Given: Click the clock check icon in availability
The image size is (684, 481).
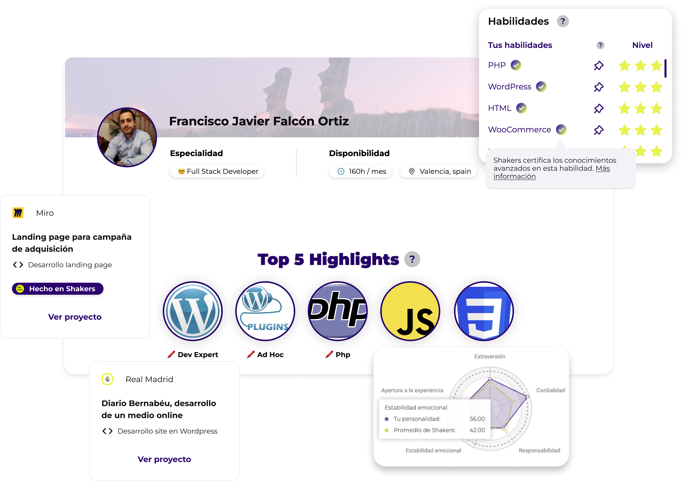Looking at the screenshot, I should 340,171.
